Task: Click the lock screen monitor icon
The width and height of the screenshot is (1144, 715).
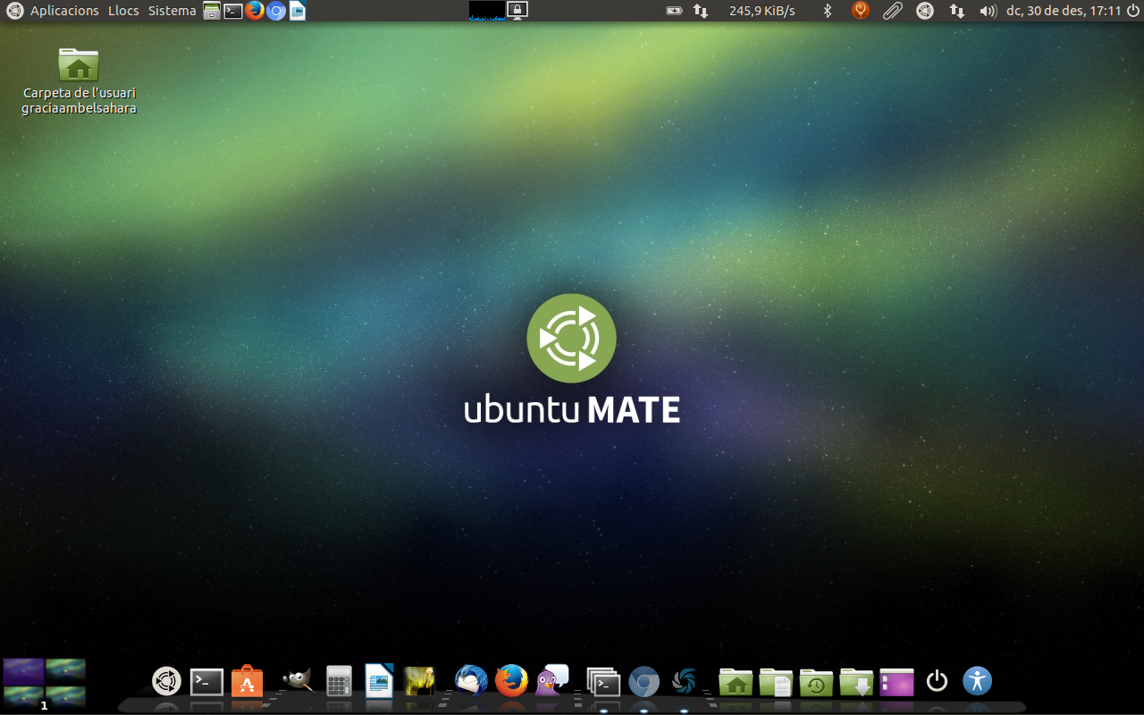Action: click(x=517, y=11)
